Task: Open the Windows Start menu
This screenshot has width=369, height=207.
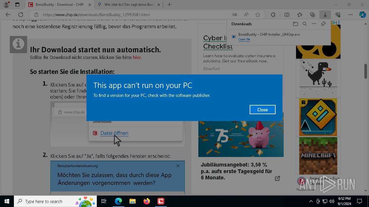Action: click(7, 201)
